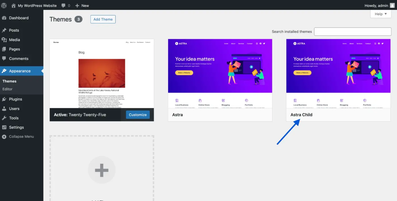Image resolution: width=397 pixels, height=201 pixels.
Task: Click the theme count badge showing 3
Action: point(79,19)
